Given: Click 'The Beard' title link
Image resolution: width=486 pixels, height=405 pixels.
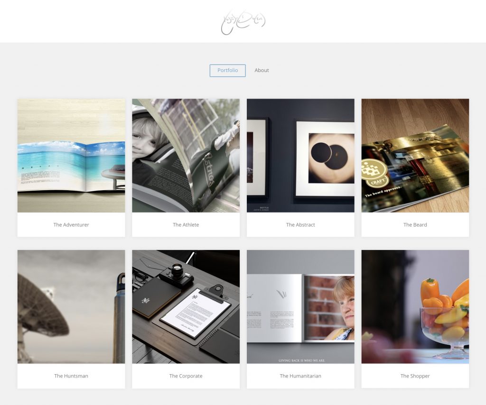Looking at the screenshot, I should (x=415, y=225).
